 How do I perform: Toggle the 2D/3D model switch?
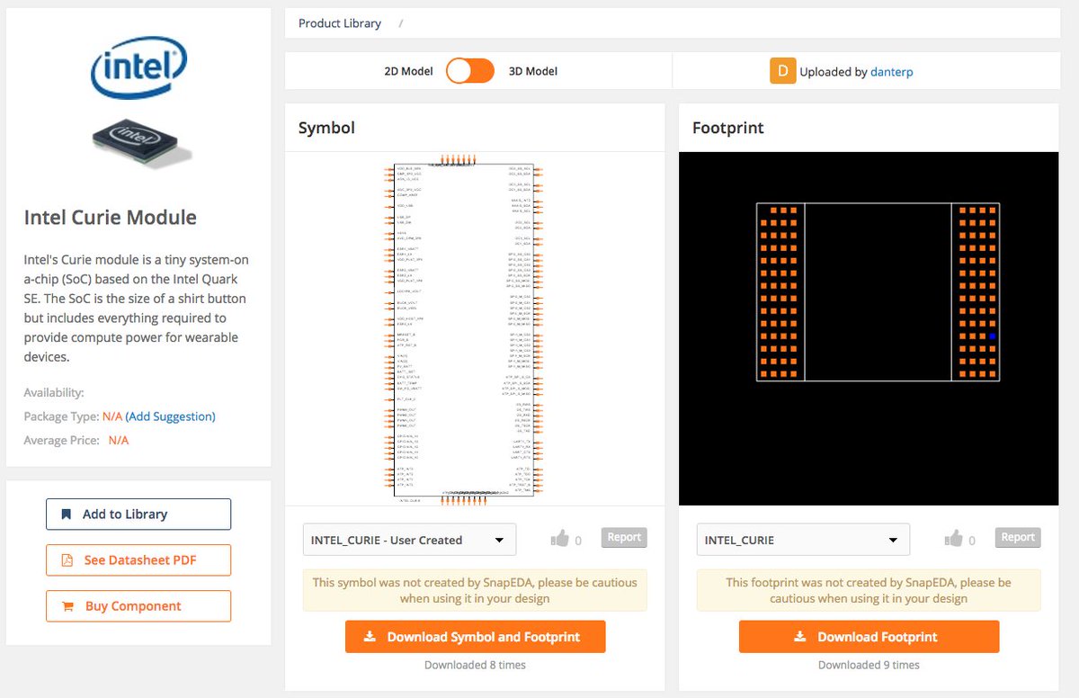(x=470, y=71)
